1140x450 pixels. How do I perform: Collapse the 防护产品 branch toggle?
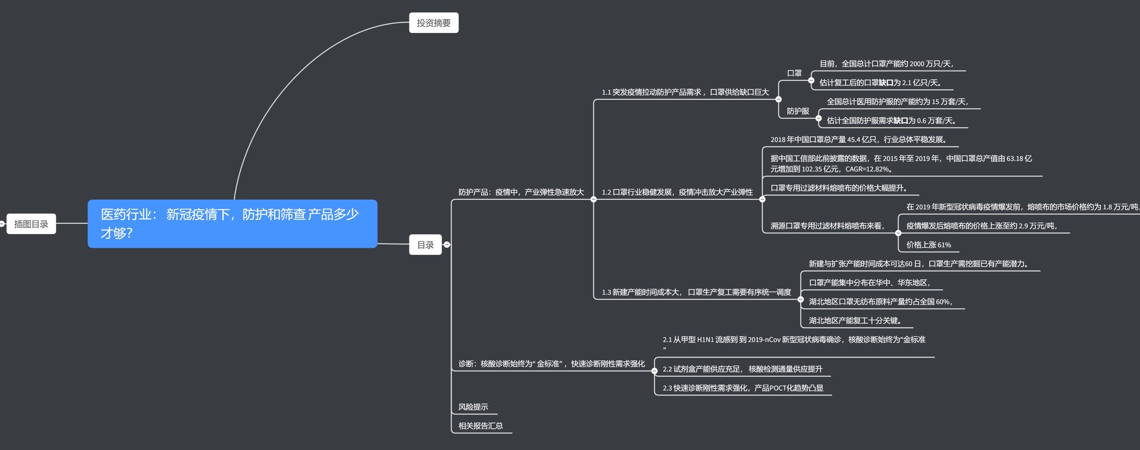tap(593, 199)
